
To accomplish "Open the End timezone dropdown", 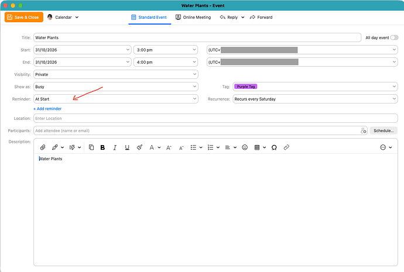I will (302, 62).
